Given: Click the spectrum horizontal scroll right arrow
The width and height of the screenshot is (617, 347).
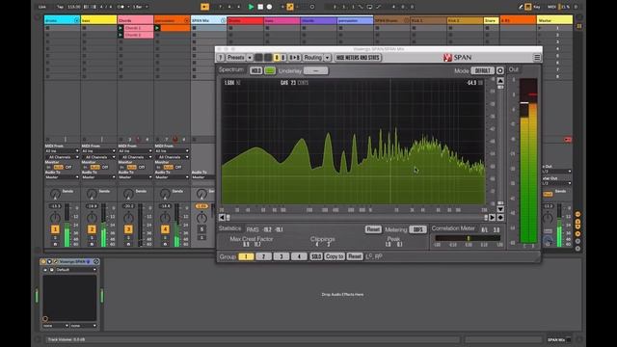Looking at the screenshot, I should (492, 217).
